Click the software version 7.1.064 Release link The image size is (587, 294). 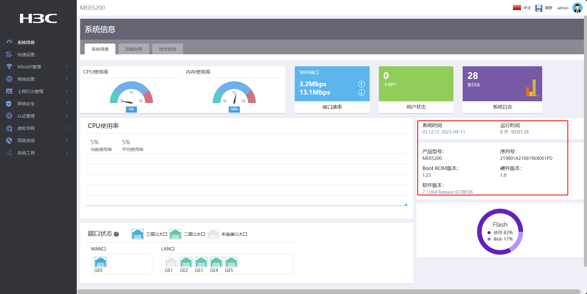point(447,192)
